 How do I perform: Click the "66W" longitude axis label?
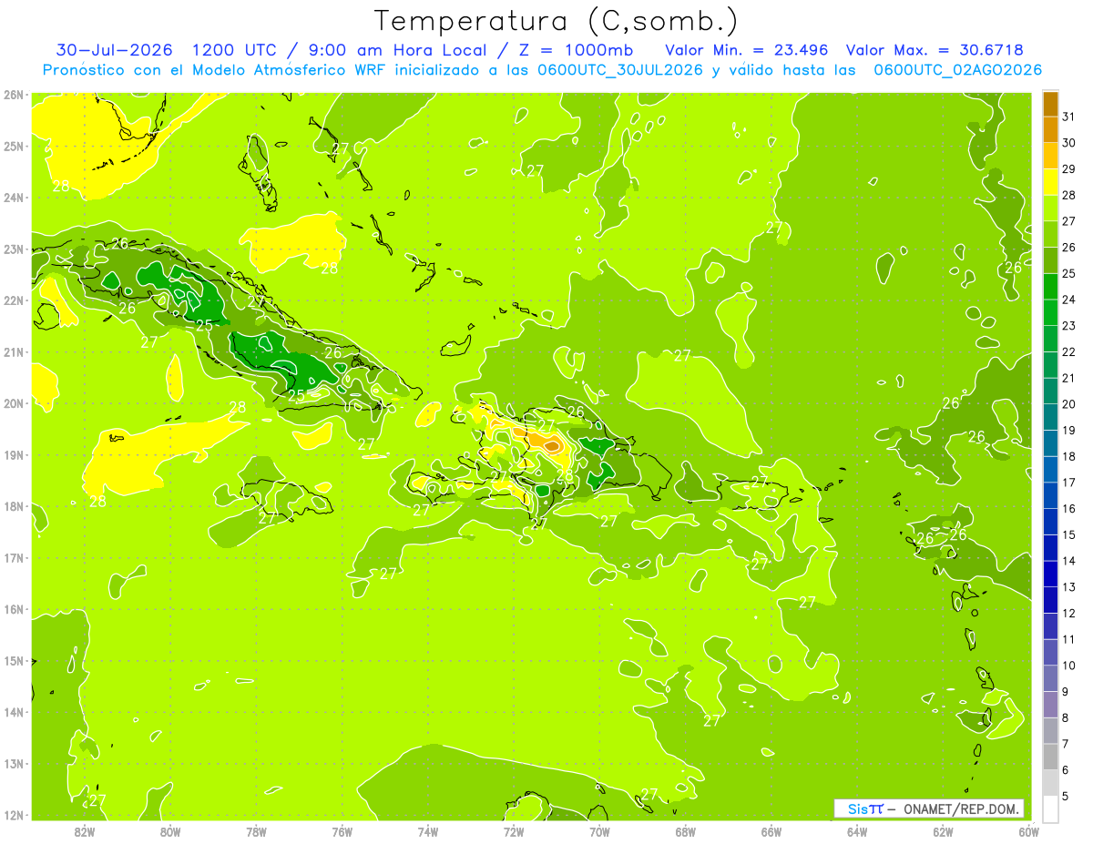click(771, 831)
